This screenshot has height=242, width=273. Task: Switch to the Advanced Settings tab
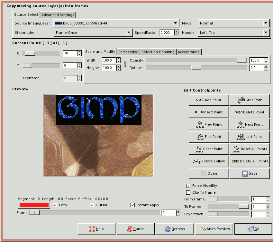tap(58, 15)
